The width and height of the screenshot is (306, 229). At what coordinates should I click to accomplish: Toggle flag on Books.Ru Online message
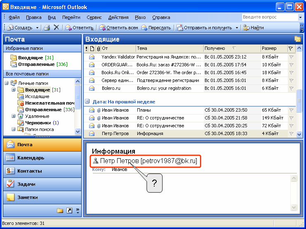pos(292,73)
